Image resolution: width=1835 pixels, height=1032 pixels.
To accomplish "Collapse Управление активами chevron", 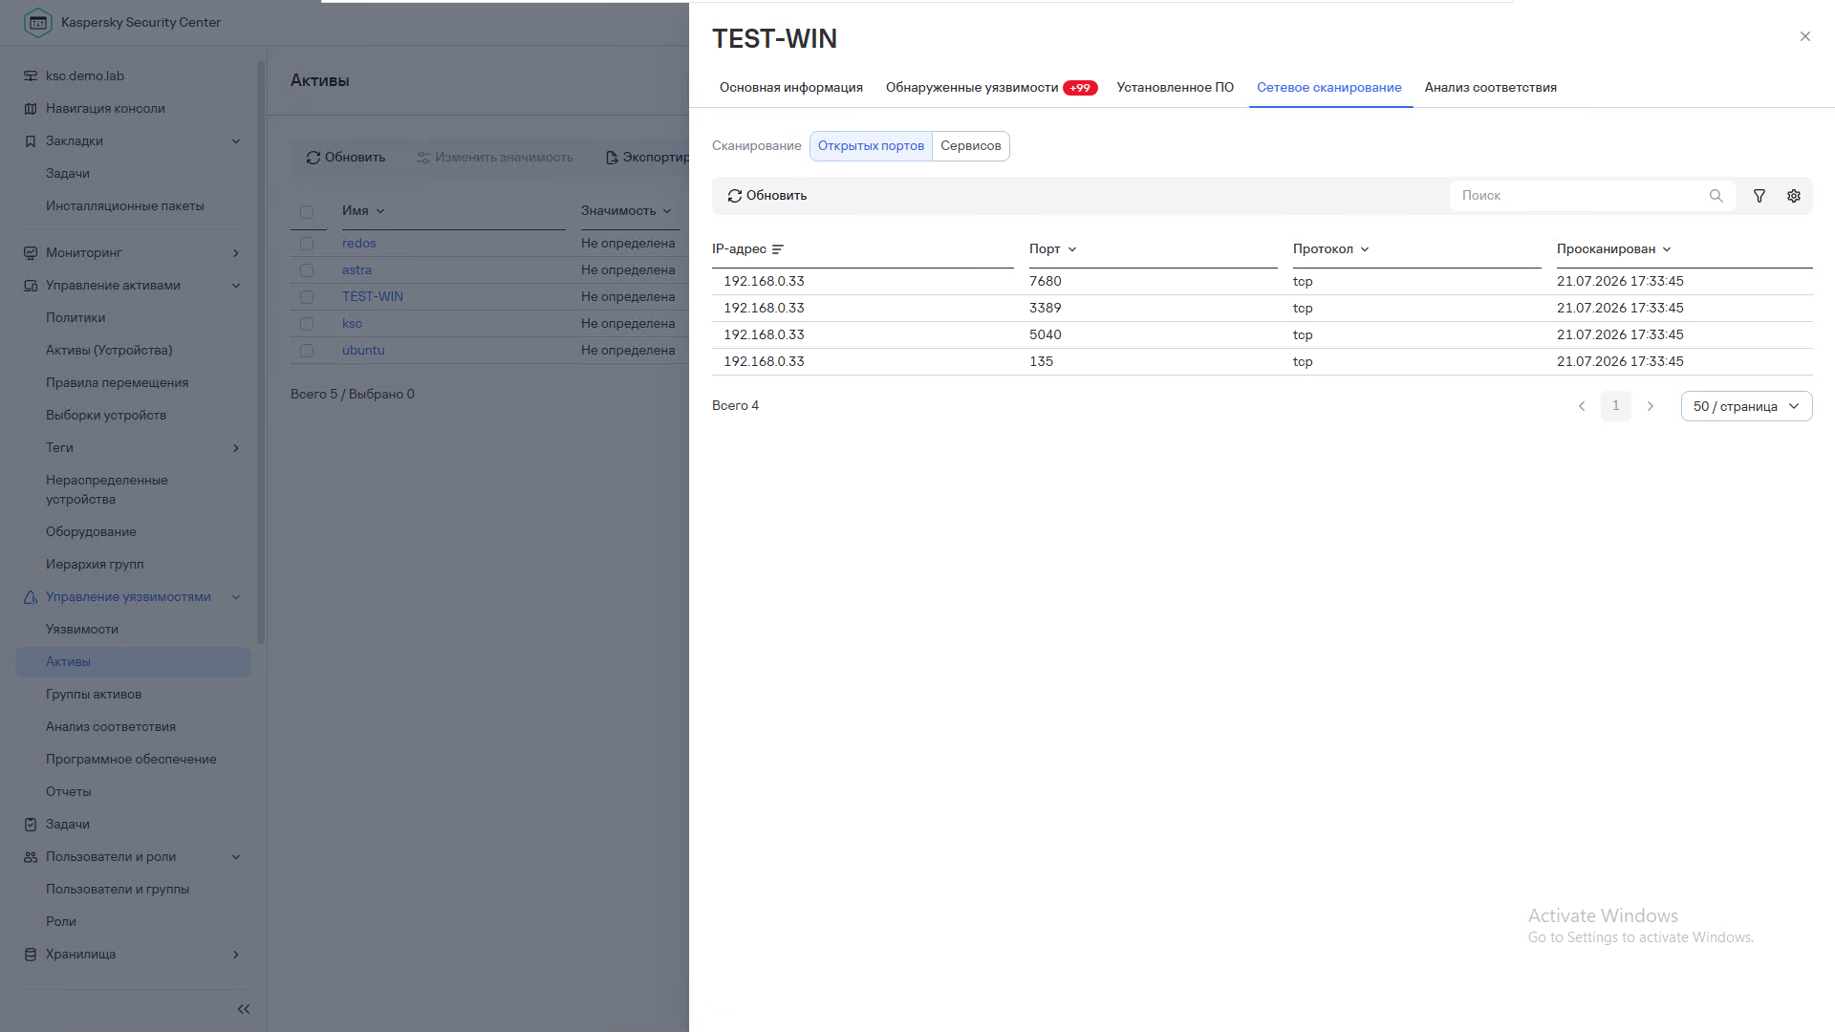I will pos(236,286).
